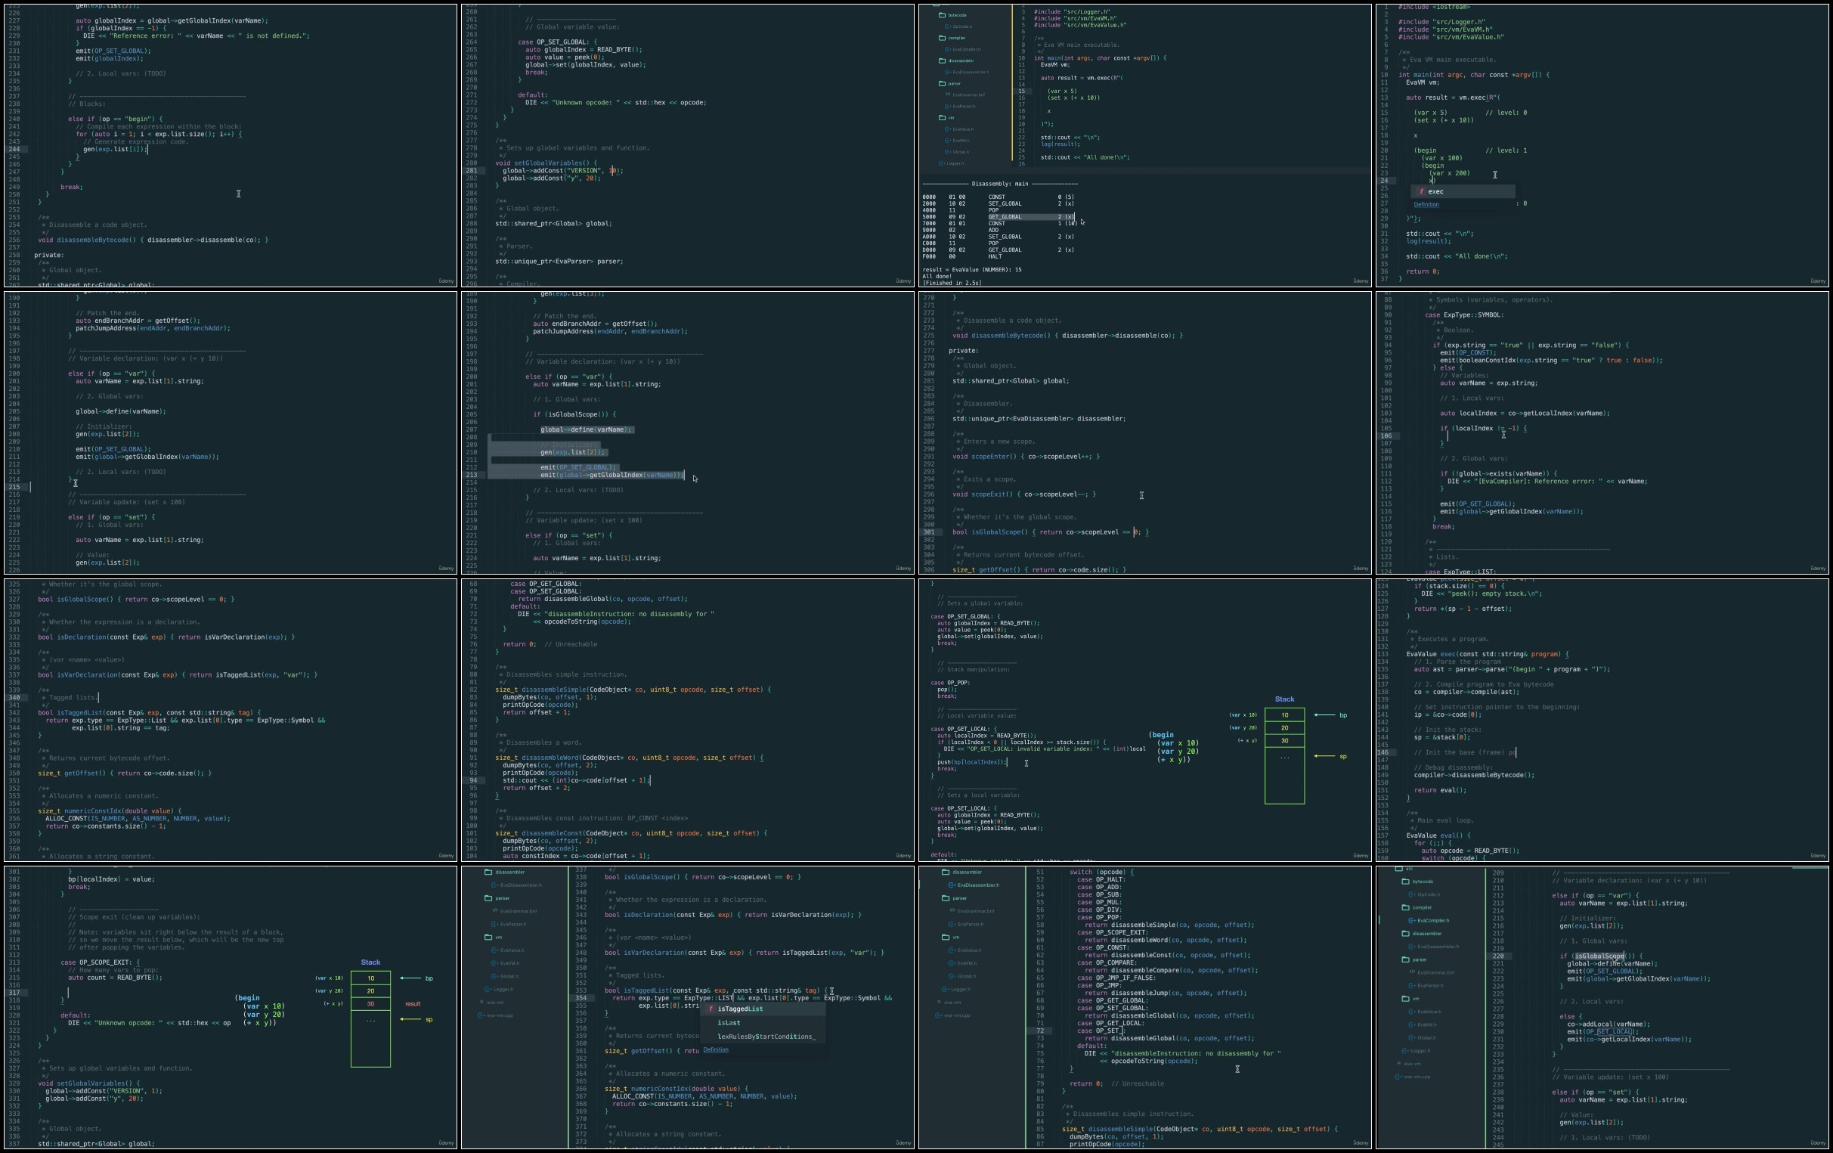Collapse vm folder beside the isTaggedList autocomplete
The height and width of the screenshot is (1153, 1833).
(494, 938)
